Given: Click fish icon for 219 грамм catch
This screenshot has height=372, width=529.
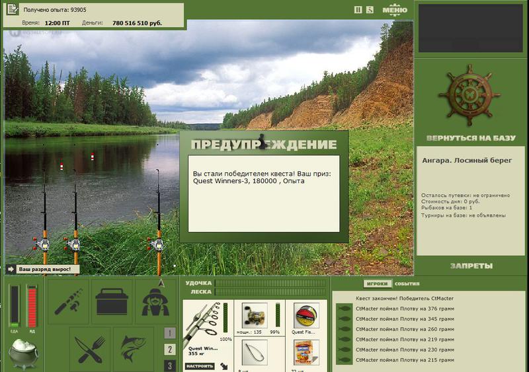Looking at the screenshot, I should pyautogui.click(x=345, y=339).
